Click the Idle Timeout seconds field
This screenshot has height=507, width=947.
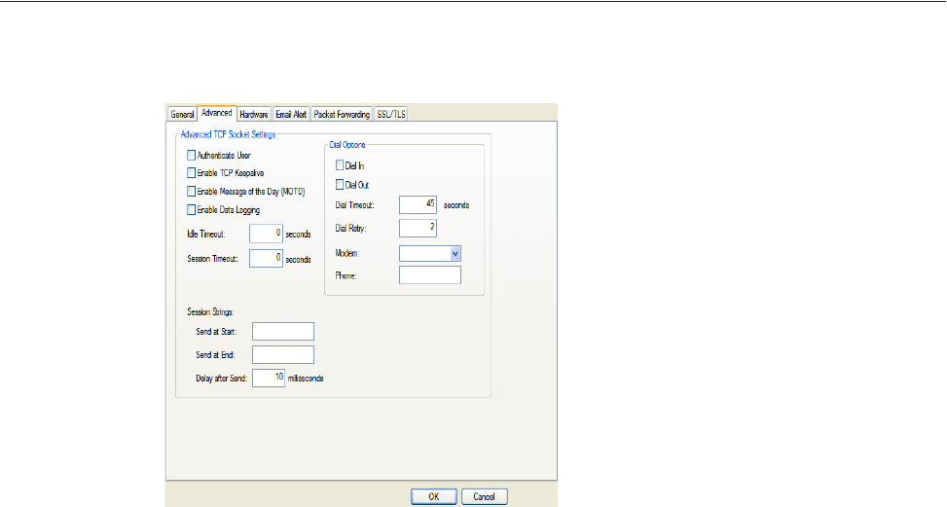(x=266, y=234)
